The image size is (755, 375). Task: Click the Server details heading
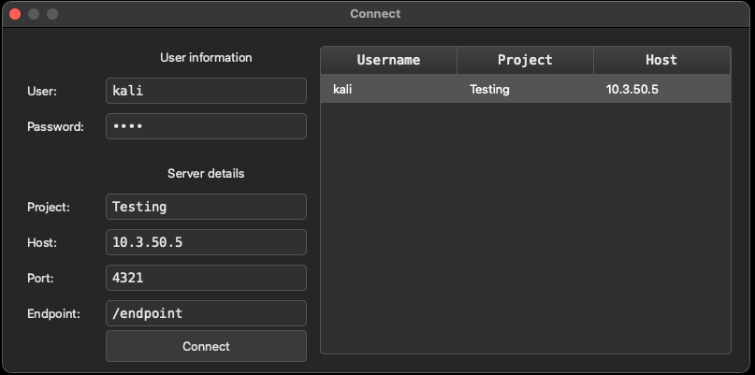coord(206,173)
